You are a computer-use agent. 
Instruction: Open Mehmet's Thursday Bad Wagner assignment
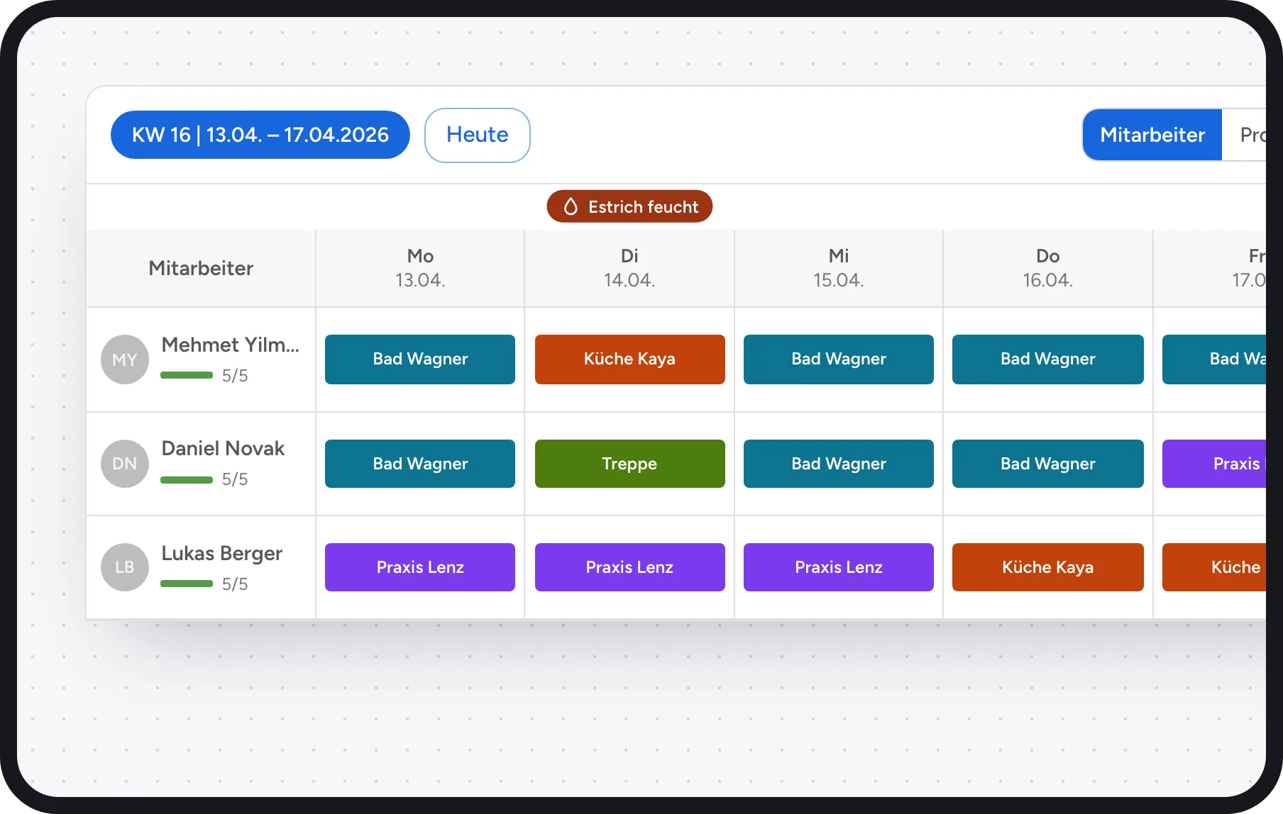pyautogui.click(x=1048, y=359)
